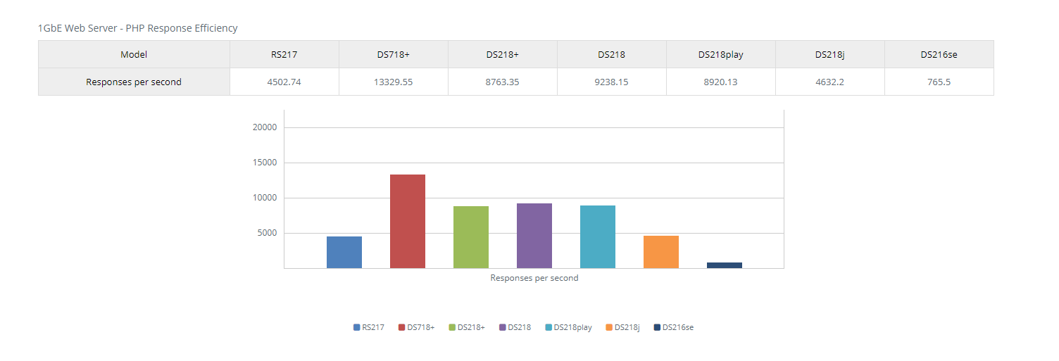The width and height of the screenshot is (1059, 361).
Task: Click the tall red DS718+ bar
Action: click(x=408, y=221)
